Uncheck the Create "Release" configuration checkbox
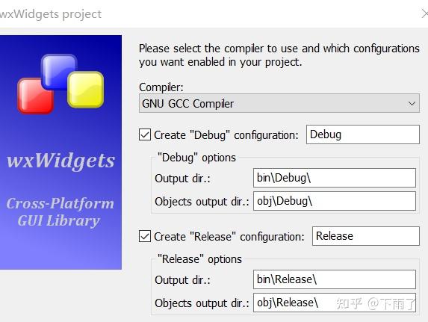The height and width of the screenshot is (322, 428). click(145, 236)
